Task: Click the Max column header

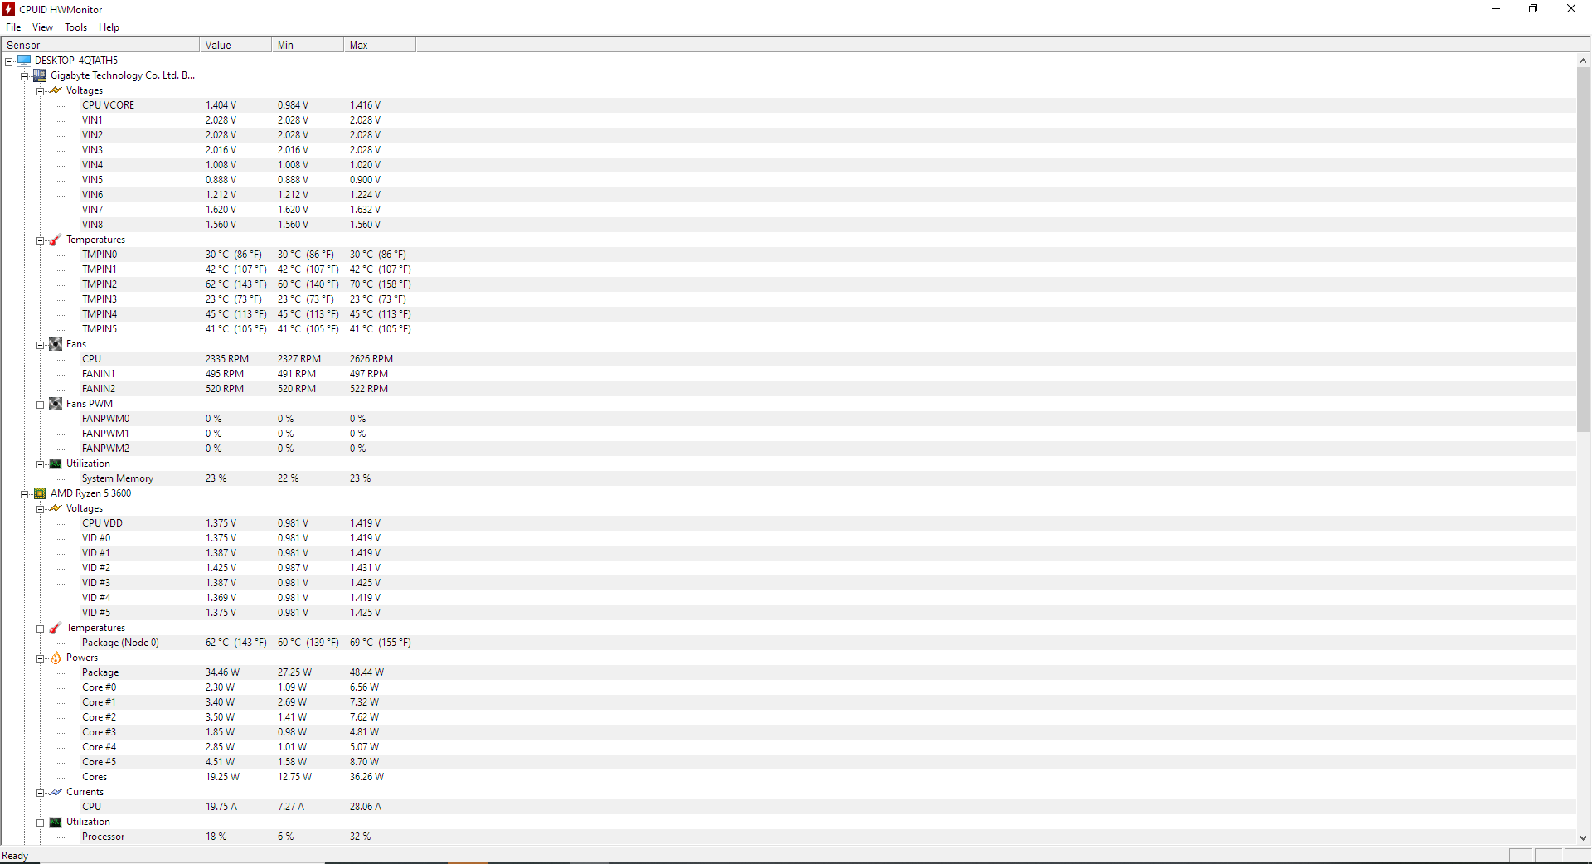Action: 380,45
